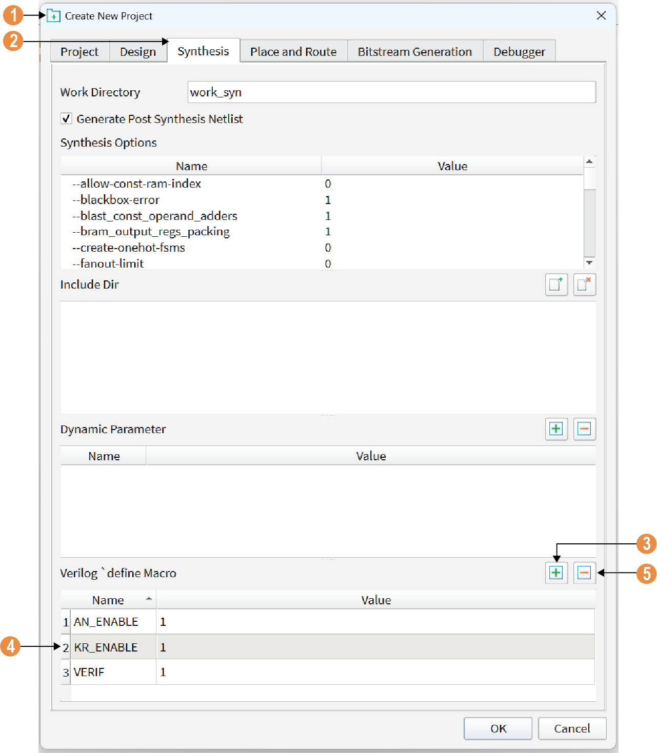Screen dimensions: 657x753
Task: Click the remove Include Dir icon
Action: pos(584,284)
